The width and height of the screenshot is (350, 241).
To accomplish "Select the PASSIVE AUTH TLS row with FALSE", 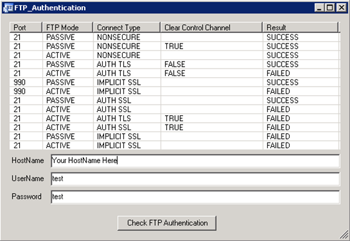I will [x=174, y=64].
